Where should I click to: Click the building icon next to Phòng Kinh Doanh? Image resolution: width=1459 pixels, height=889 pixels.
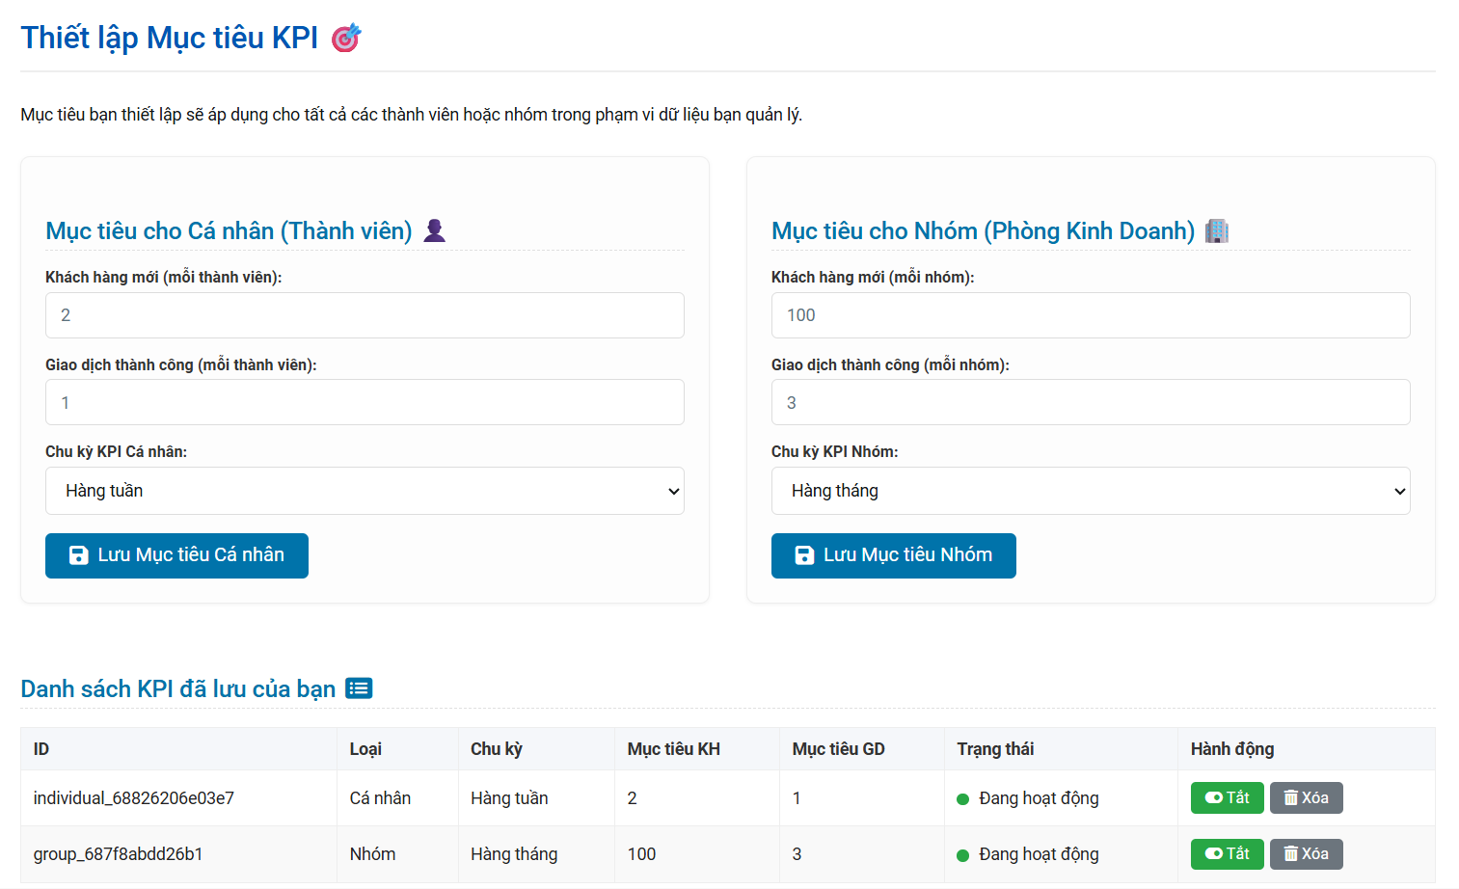coord(1217,230)
